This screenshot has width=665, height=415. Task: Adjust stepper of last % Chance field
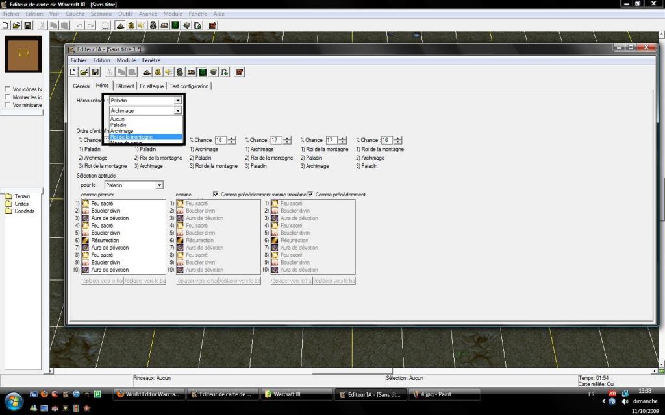pyautogui.click(x=398, y=140)
